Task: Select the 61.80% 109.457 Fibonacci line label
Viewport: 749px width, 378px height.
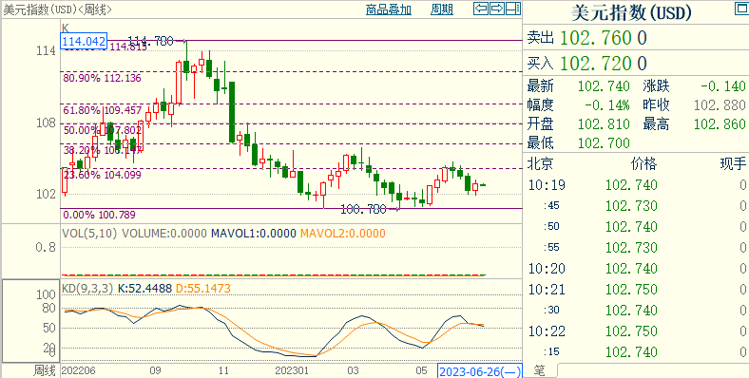Action: click(103, 111)
